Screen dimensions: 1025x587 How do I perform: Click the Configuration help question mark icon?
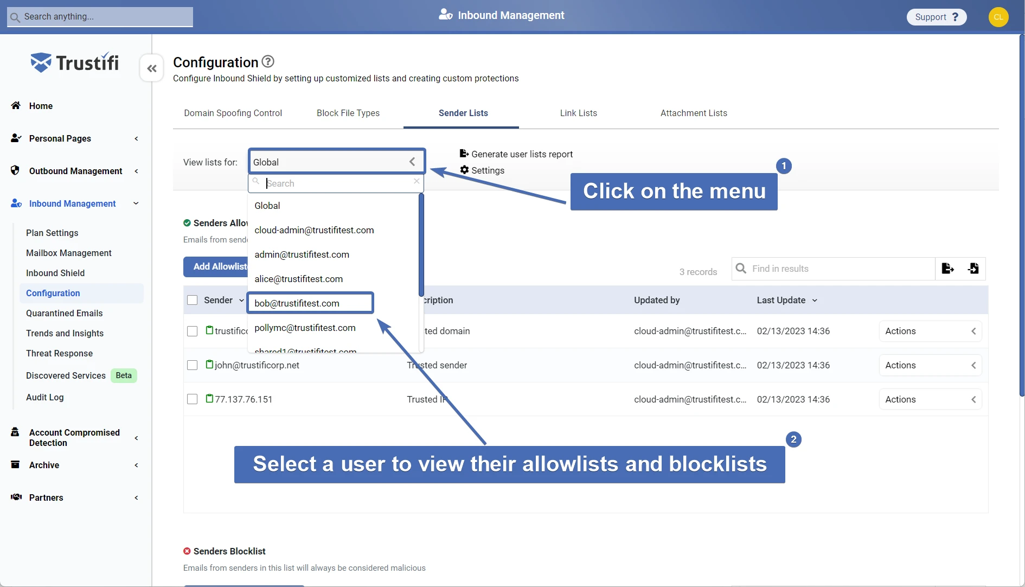click(x=268, y=62)
